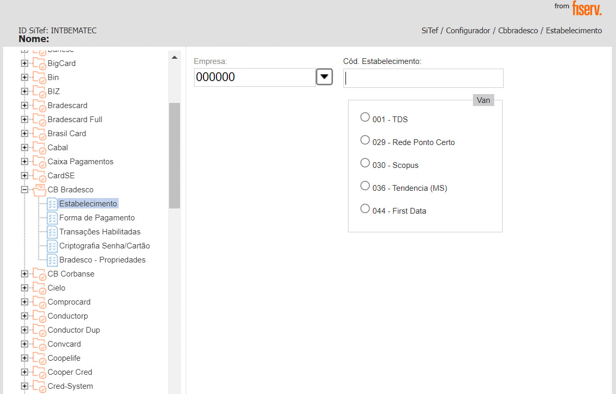Click the Estabelecimento document icon
Image resolution: width=616 pixels, height=394 pixels.
(52, 204)
